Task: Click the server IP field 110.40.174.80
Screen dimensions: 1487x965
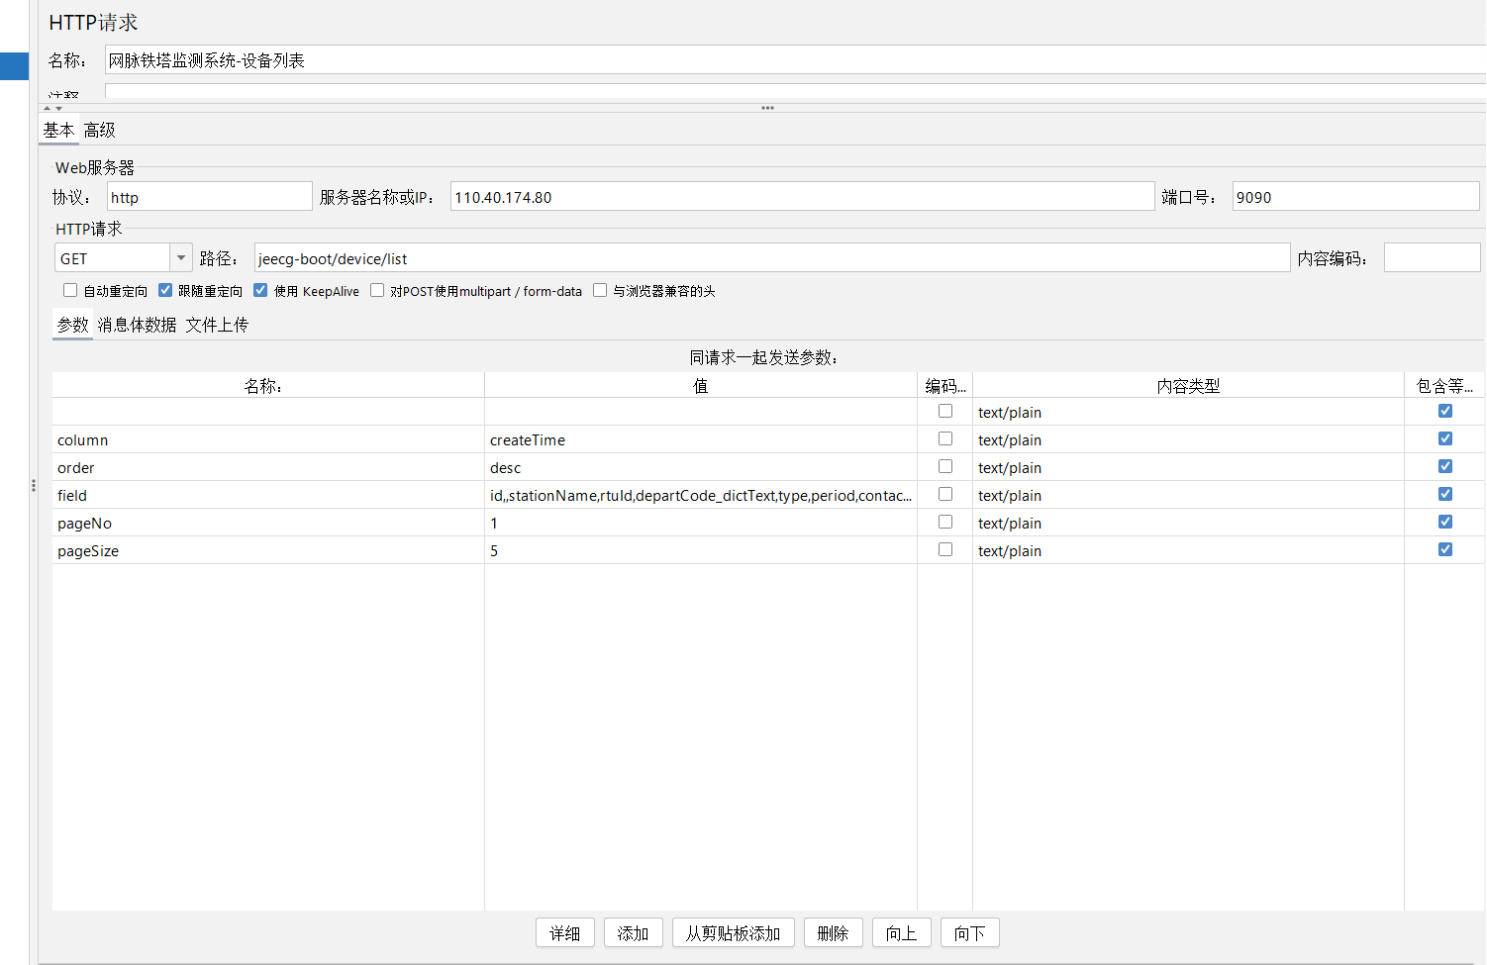Action: click(x=802, y=197)
